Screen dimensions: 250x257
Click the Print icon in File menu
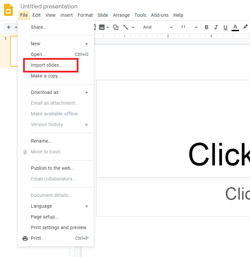[x=25, y=238]
